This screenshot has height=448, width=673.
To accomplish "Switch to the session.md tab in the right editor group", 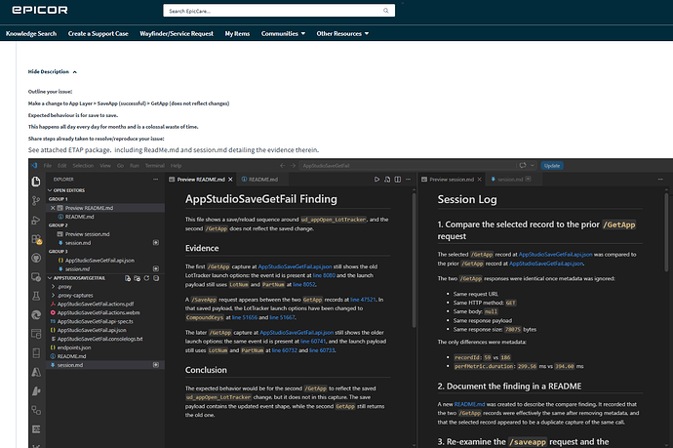I will point(511,180).
